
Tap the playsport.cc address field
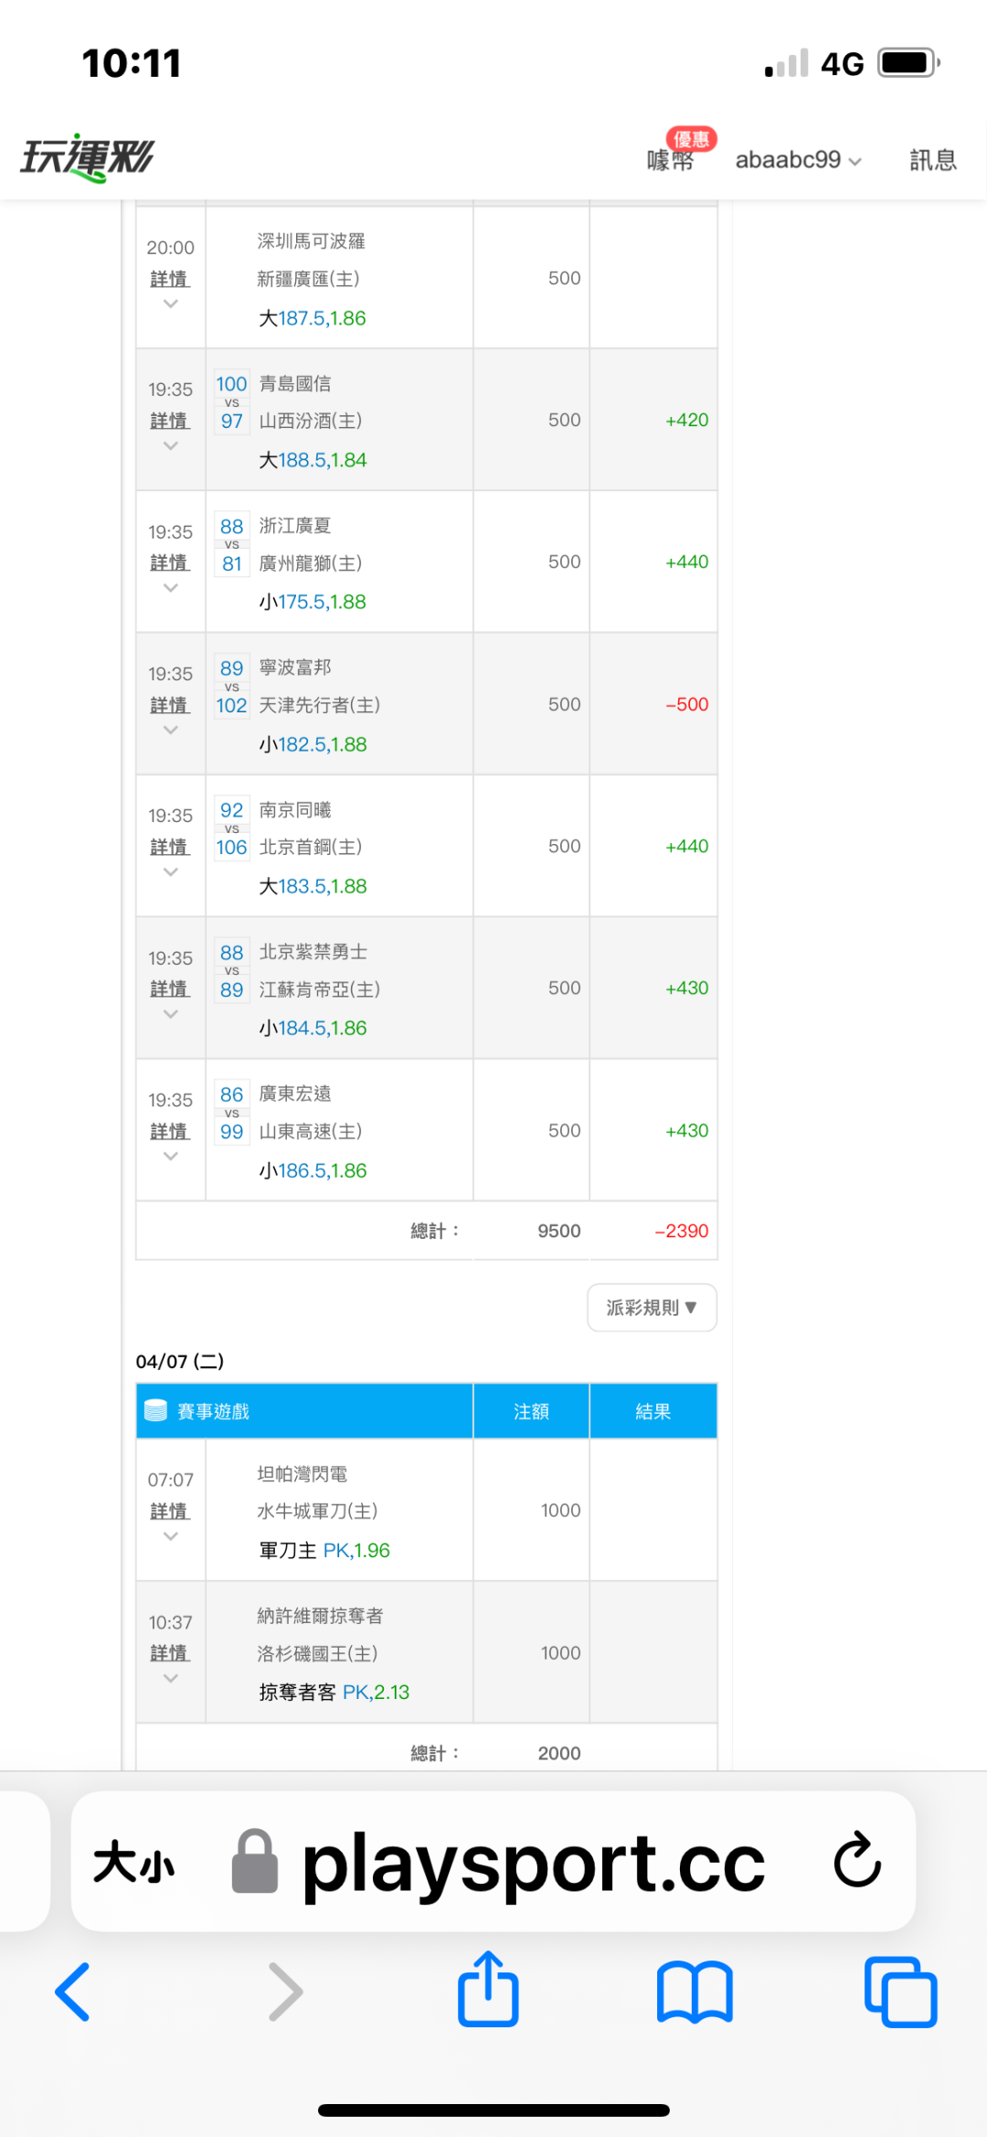(x=534, y=1862)
